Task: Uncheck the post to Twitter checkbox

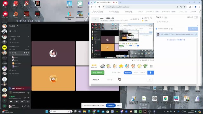Action: 156,29
